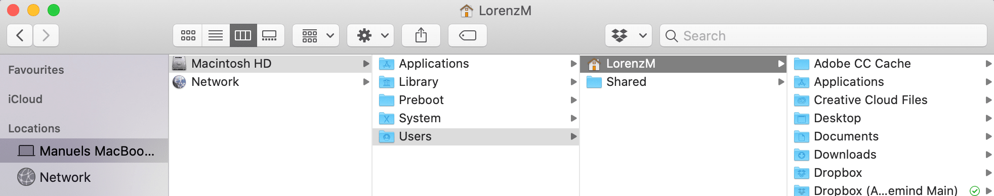Click the Downloads folder icon
The image size is (994, 196).
pyautogui.click(x=802, y=155)
